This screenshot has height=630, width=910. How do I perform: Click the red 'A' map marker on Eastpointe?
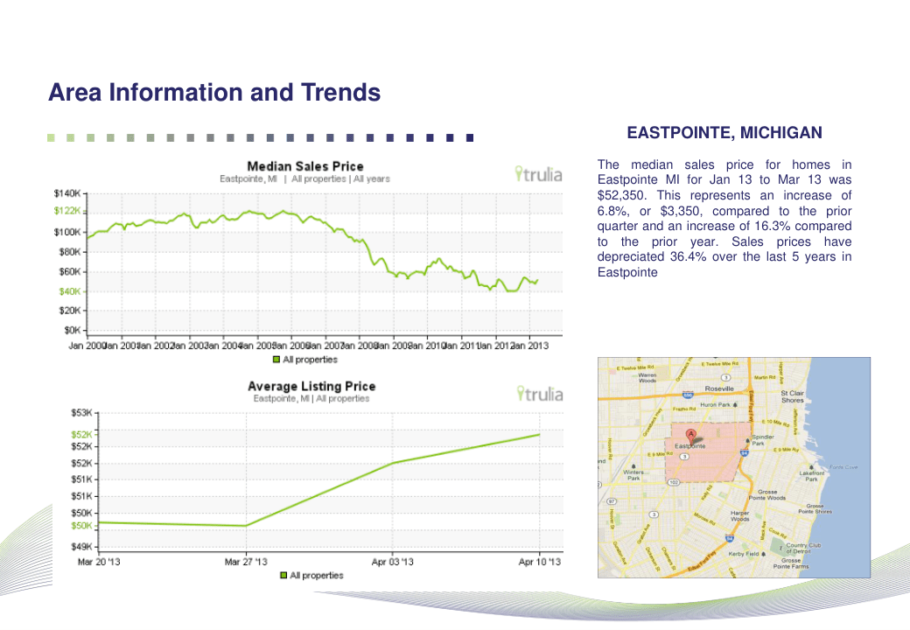click(691, 434)
